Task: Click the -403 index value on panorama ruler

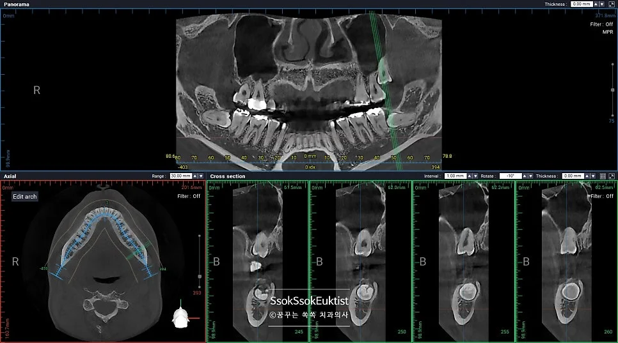Action: click(x=183, y=167)
